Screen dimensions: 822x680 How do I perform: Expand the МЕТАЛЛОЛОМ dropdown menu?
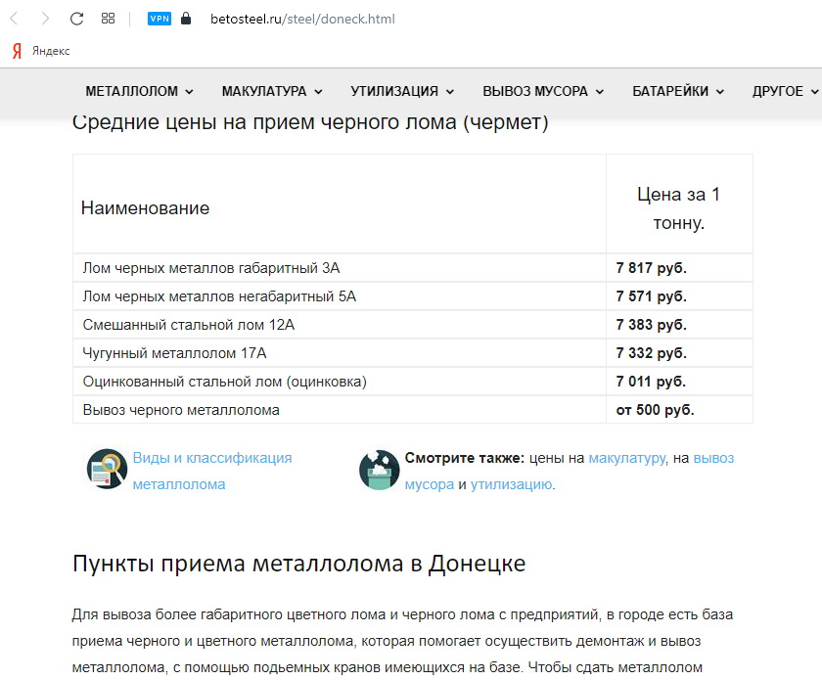click(139, 91)
